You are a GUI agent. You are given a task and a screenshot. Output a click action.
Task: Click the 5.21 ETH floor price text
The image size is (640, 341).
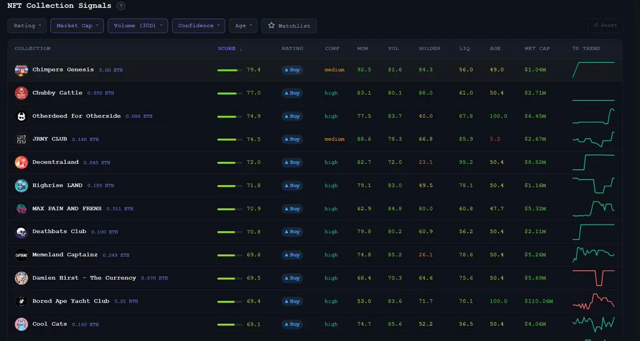126,302
